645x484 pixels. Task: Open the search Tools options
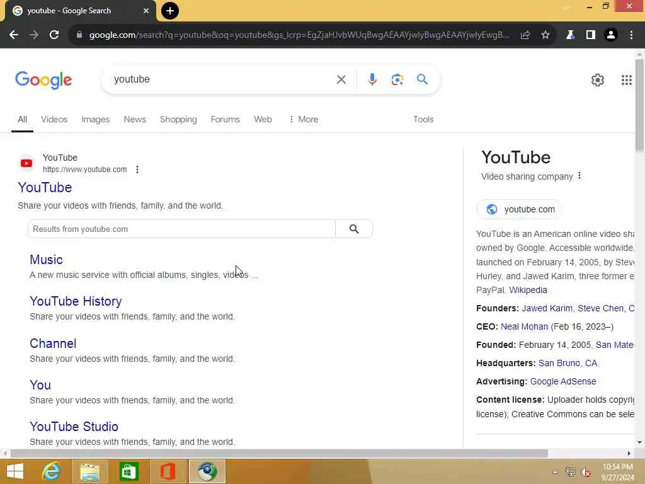(423, 119)
